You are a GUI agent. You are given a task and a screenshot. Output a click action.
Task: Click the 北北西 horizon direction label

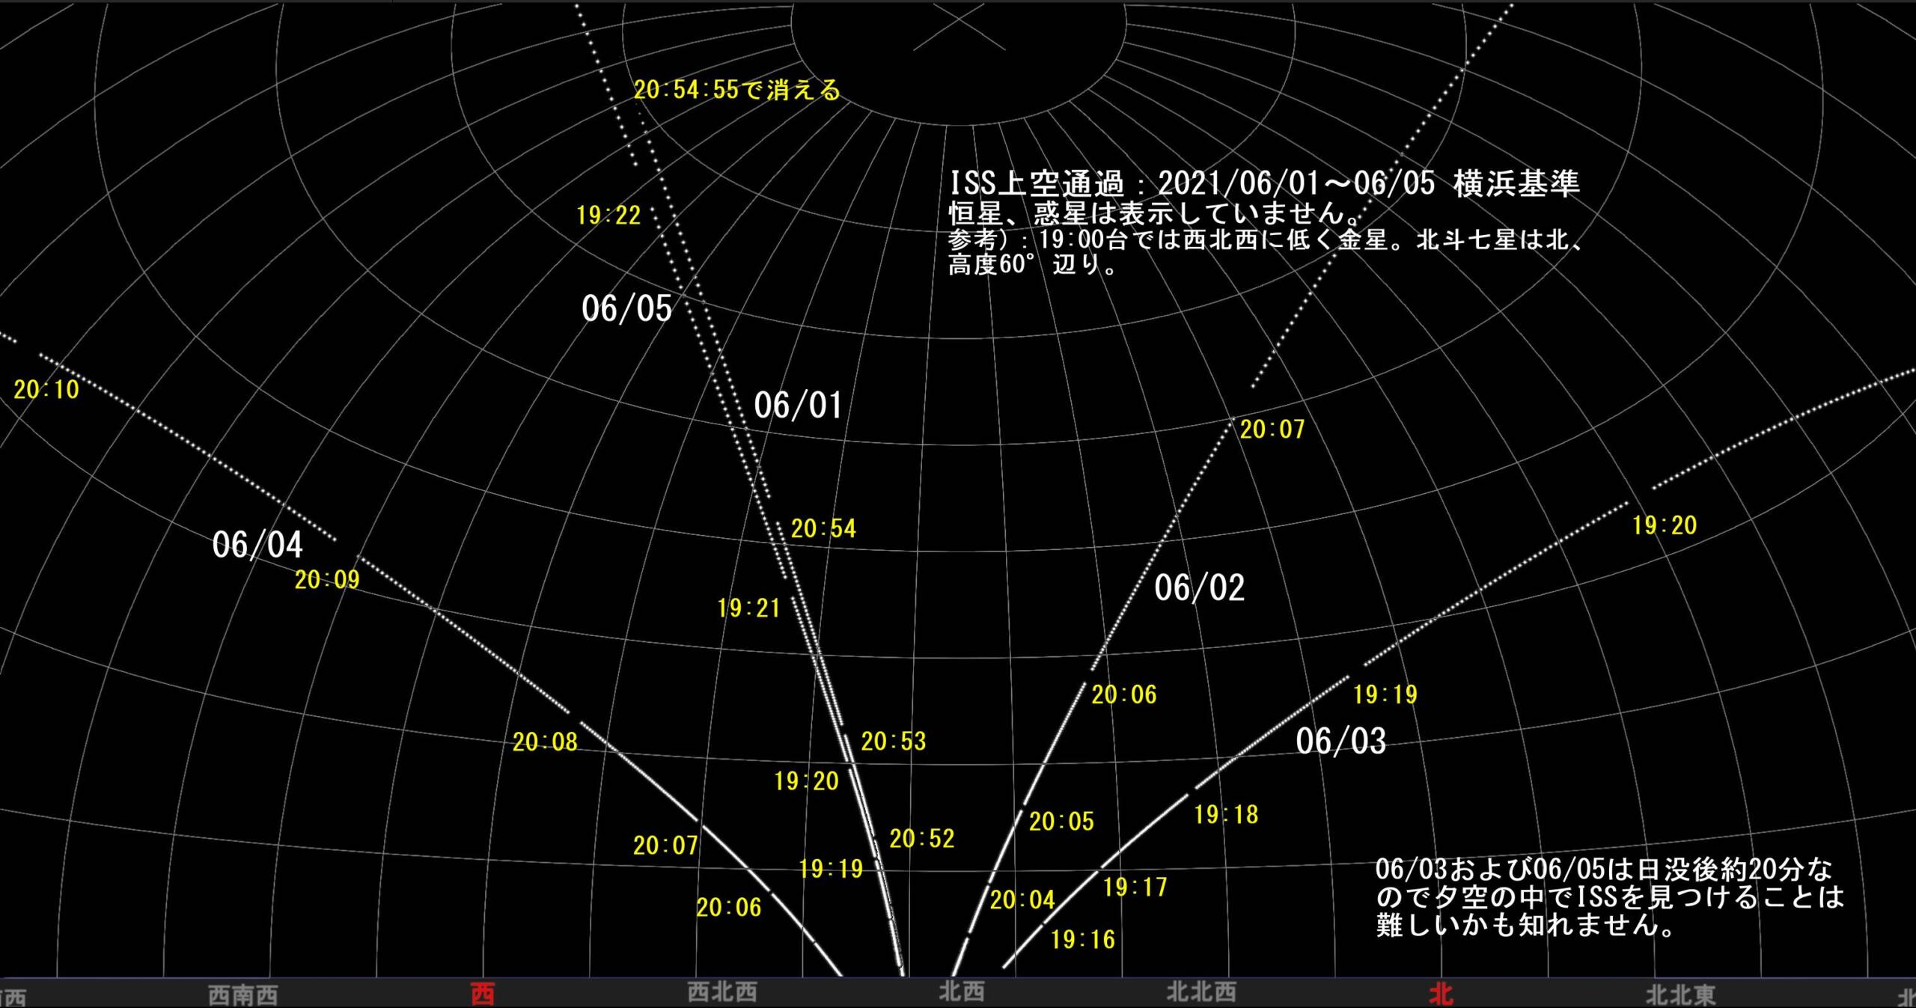1201,993
